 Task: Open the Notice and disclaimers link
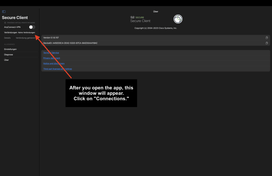click(54, 63)
